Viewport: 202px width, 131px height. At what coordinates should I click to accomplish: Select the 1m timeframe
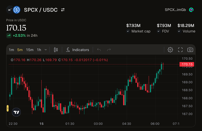pos(11,50)
